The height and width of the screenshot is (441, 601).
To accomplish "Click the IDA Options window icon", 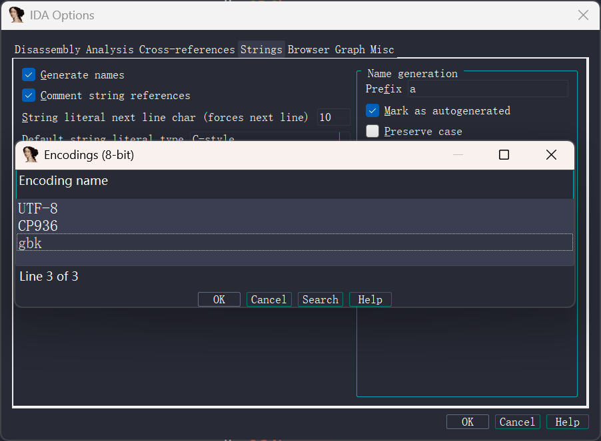I will pos(17,15).
